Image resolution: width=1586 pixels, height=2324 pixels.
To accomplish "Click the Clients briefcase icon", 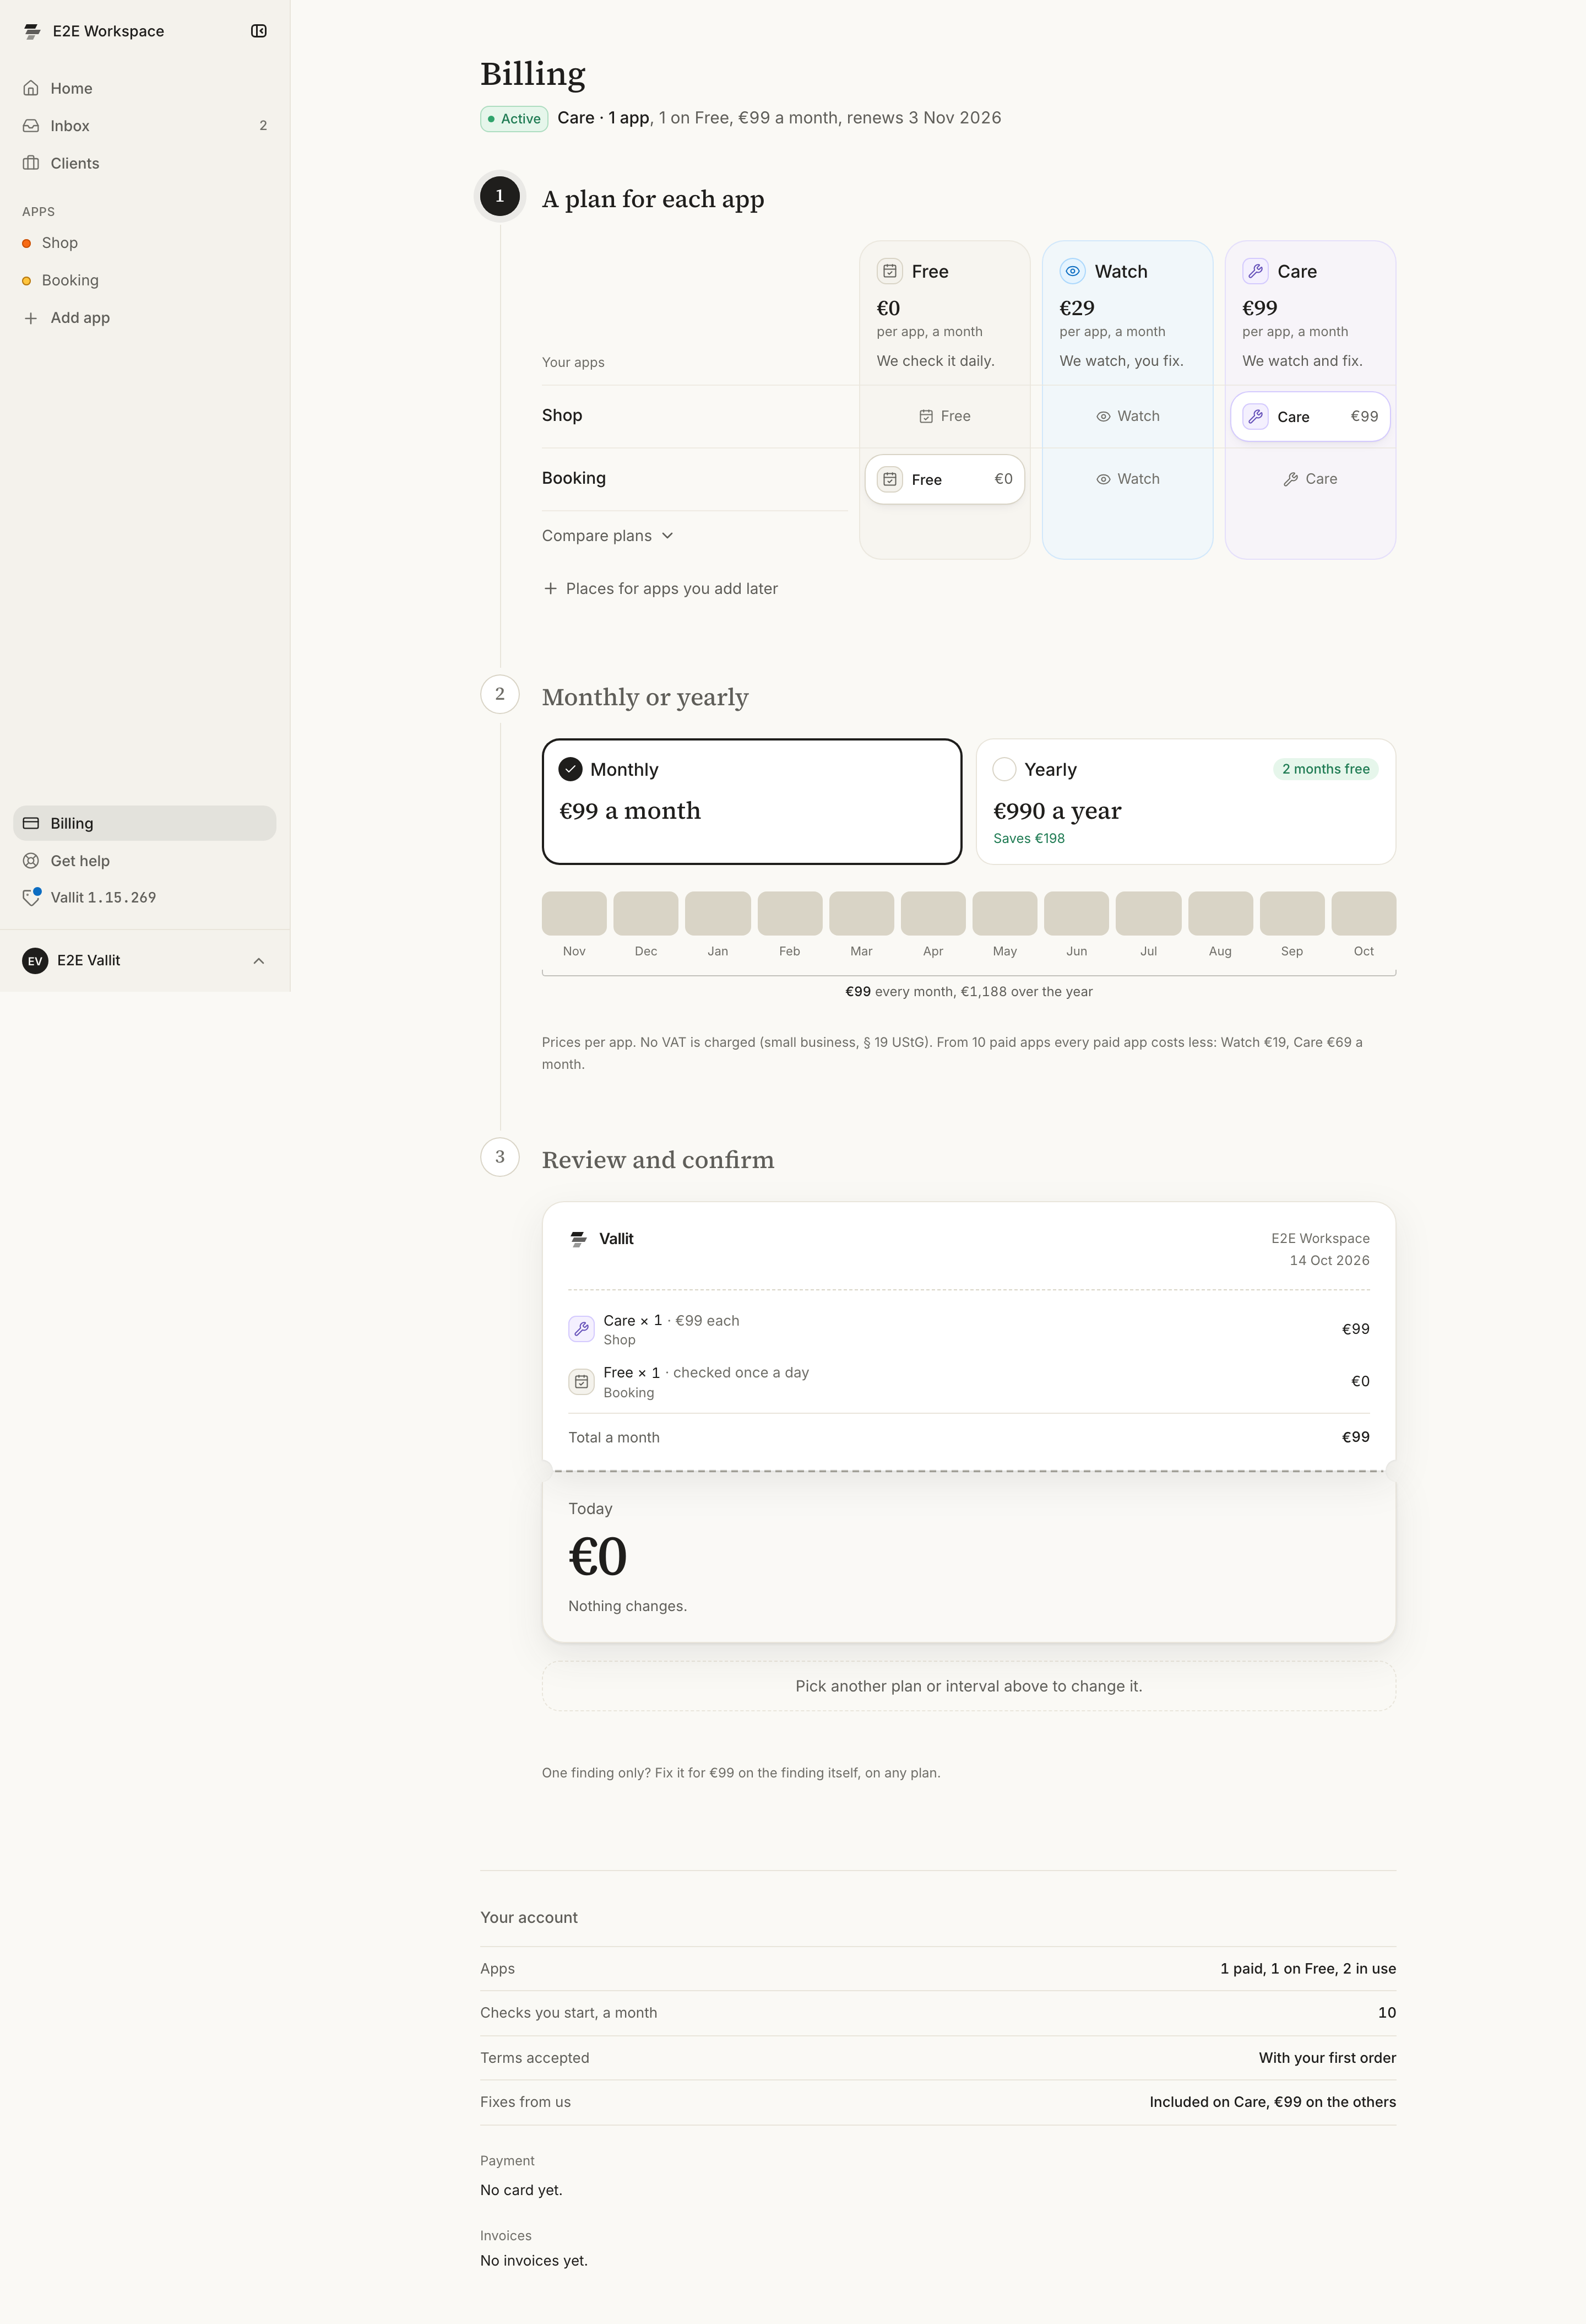I will 31,163.
